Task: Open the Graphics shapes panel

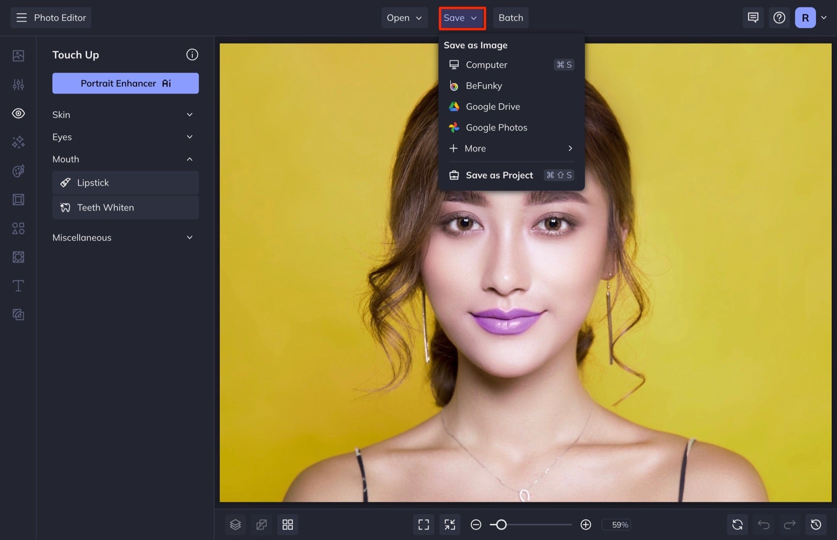Action: [x=18, y=228]
